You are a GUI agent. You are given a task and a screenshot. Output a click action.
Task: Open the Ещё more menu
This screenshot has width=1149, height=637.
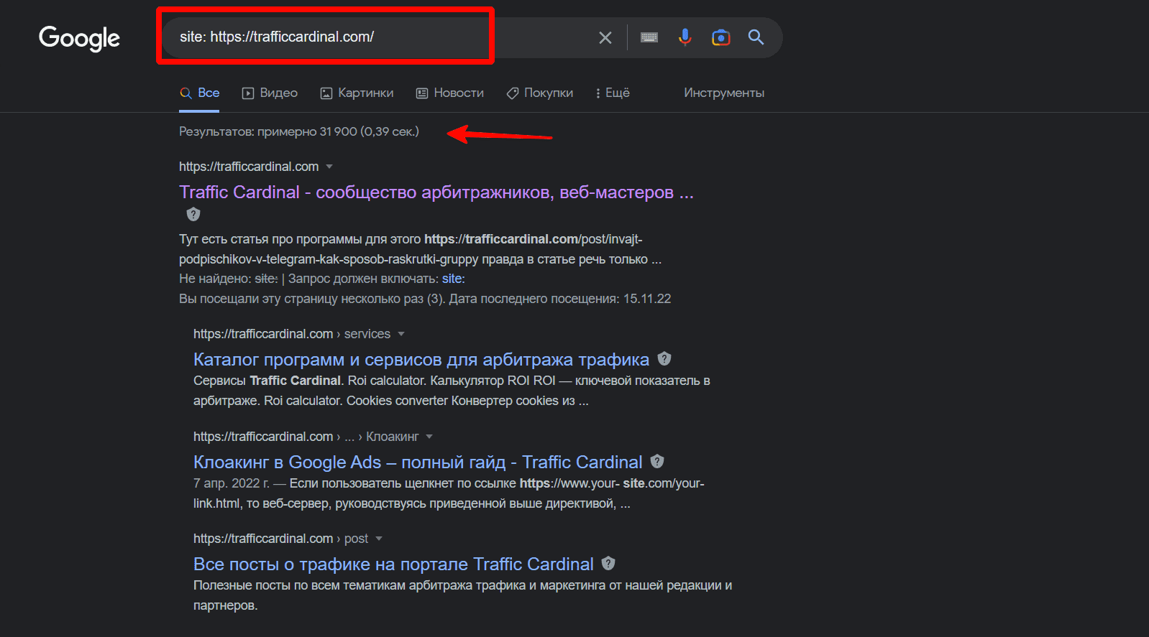click(613, 93)
